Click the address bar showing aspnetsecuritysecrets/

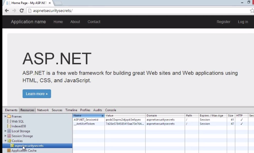pyautogui.click(x=138, y=11)
